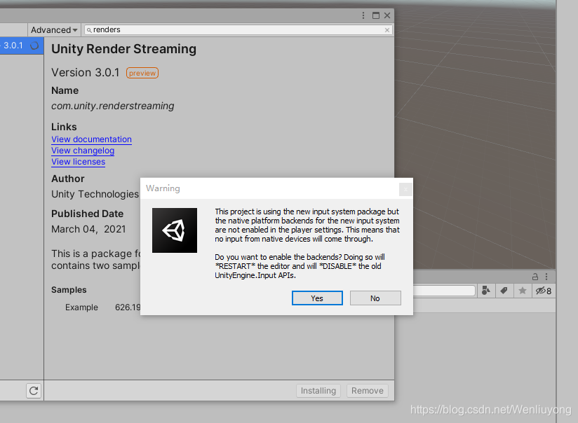Open View changelog link
Viewport: 578px width, 423px height.
83,151
